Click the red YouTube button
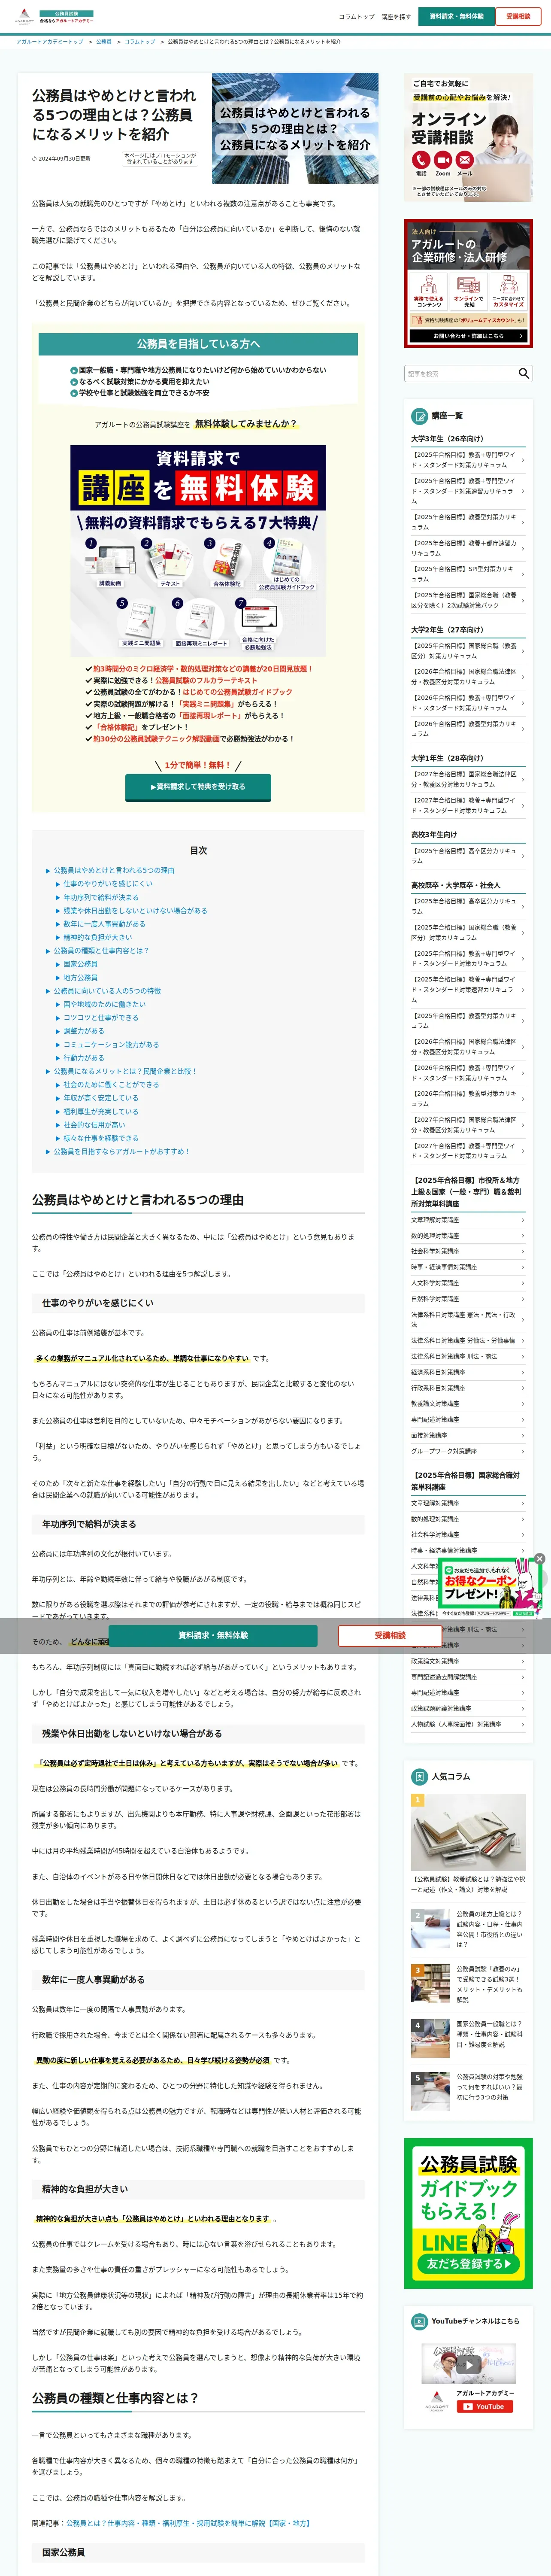 485,2407
